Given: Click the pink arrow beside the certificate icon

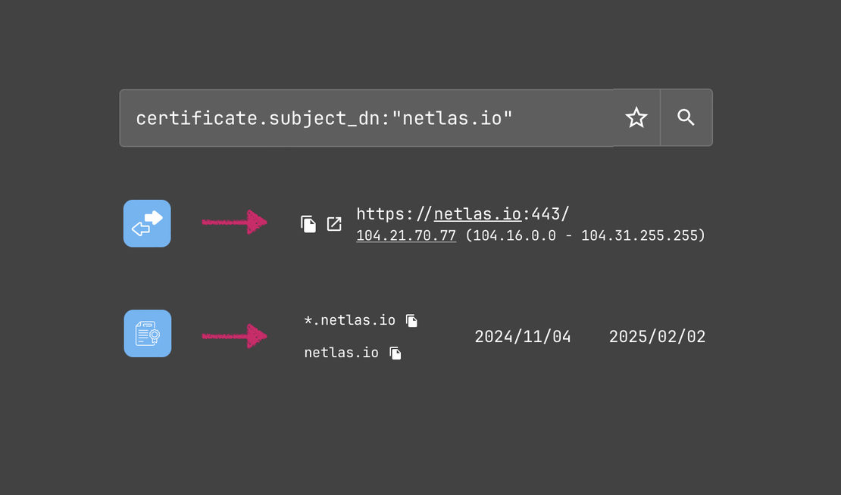Looking at the screenshot, I should pos(235,336).
